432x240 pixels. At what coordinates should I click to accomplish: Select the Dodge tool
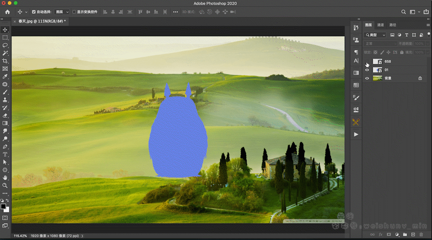(x=5, y=139)
